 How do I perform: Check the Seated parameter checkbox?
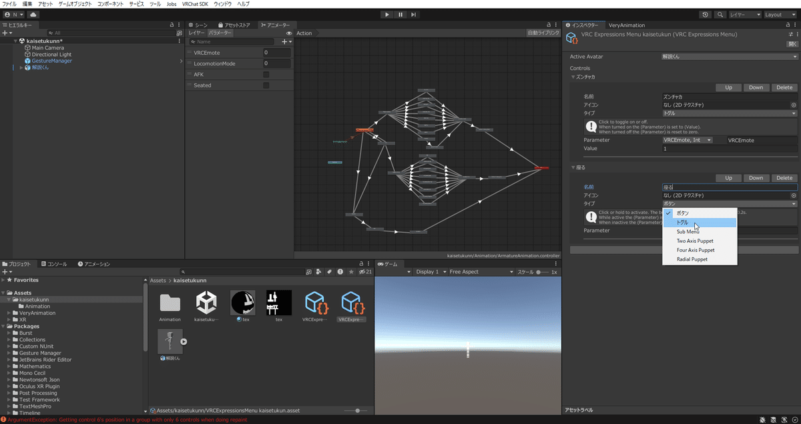tap(266, 85)
